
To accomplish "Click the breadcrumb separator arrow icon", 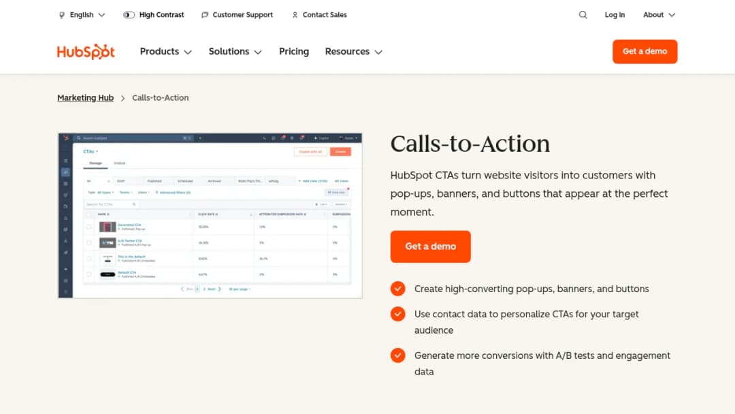I will [x=122, y=98].
